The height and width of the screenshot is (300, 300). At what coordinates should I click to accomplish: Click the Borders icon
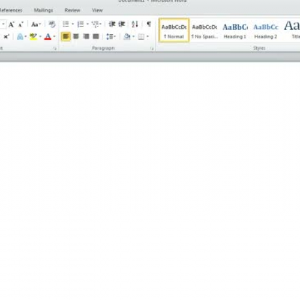pos(141,37)
